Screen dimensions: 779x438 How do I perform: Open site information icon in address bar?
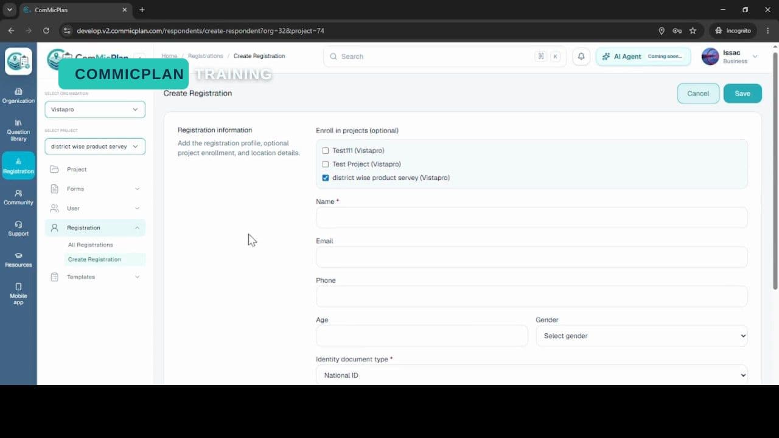pos(67,30)
